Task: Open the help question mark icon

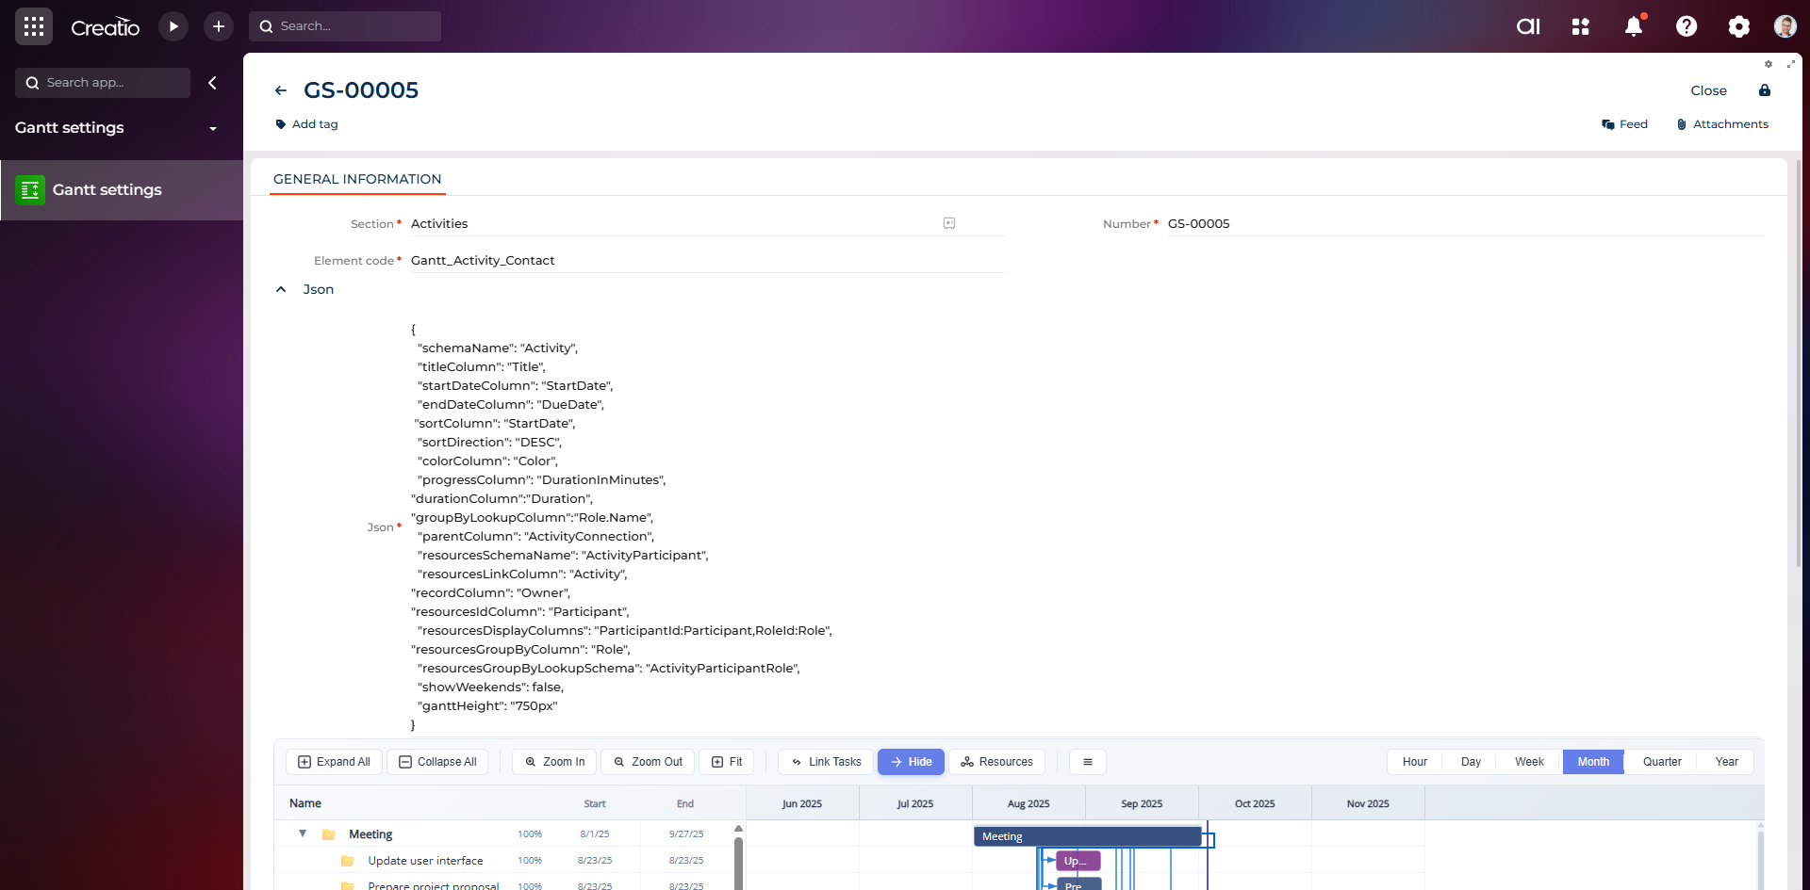Action: (x=1687, y=26)
